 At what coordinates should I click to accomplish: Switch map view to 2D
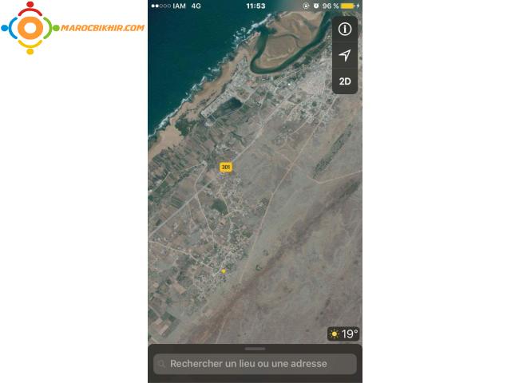345,81
